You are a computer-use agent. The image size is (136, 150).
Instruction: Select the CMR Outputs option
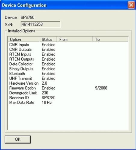[20, 49]
